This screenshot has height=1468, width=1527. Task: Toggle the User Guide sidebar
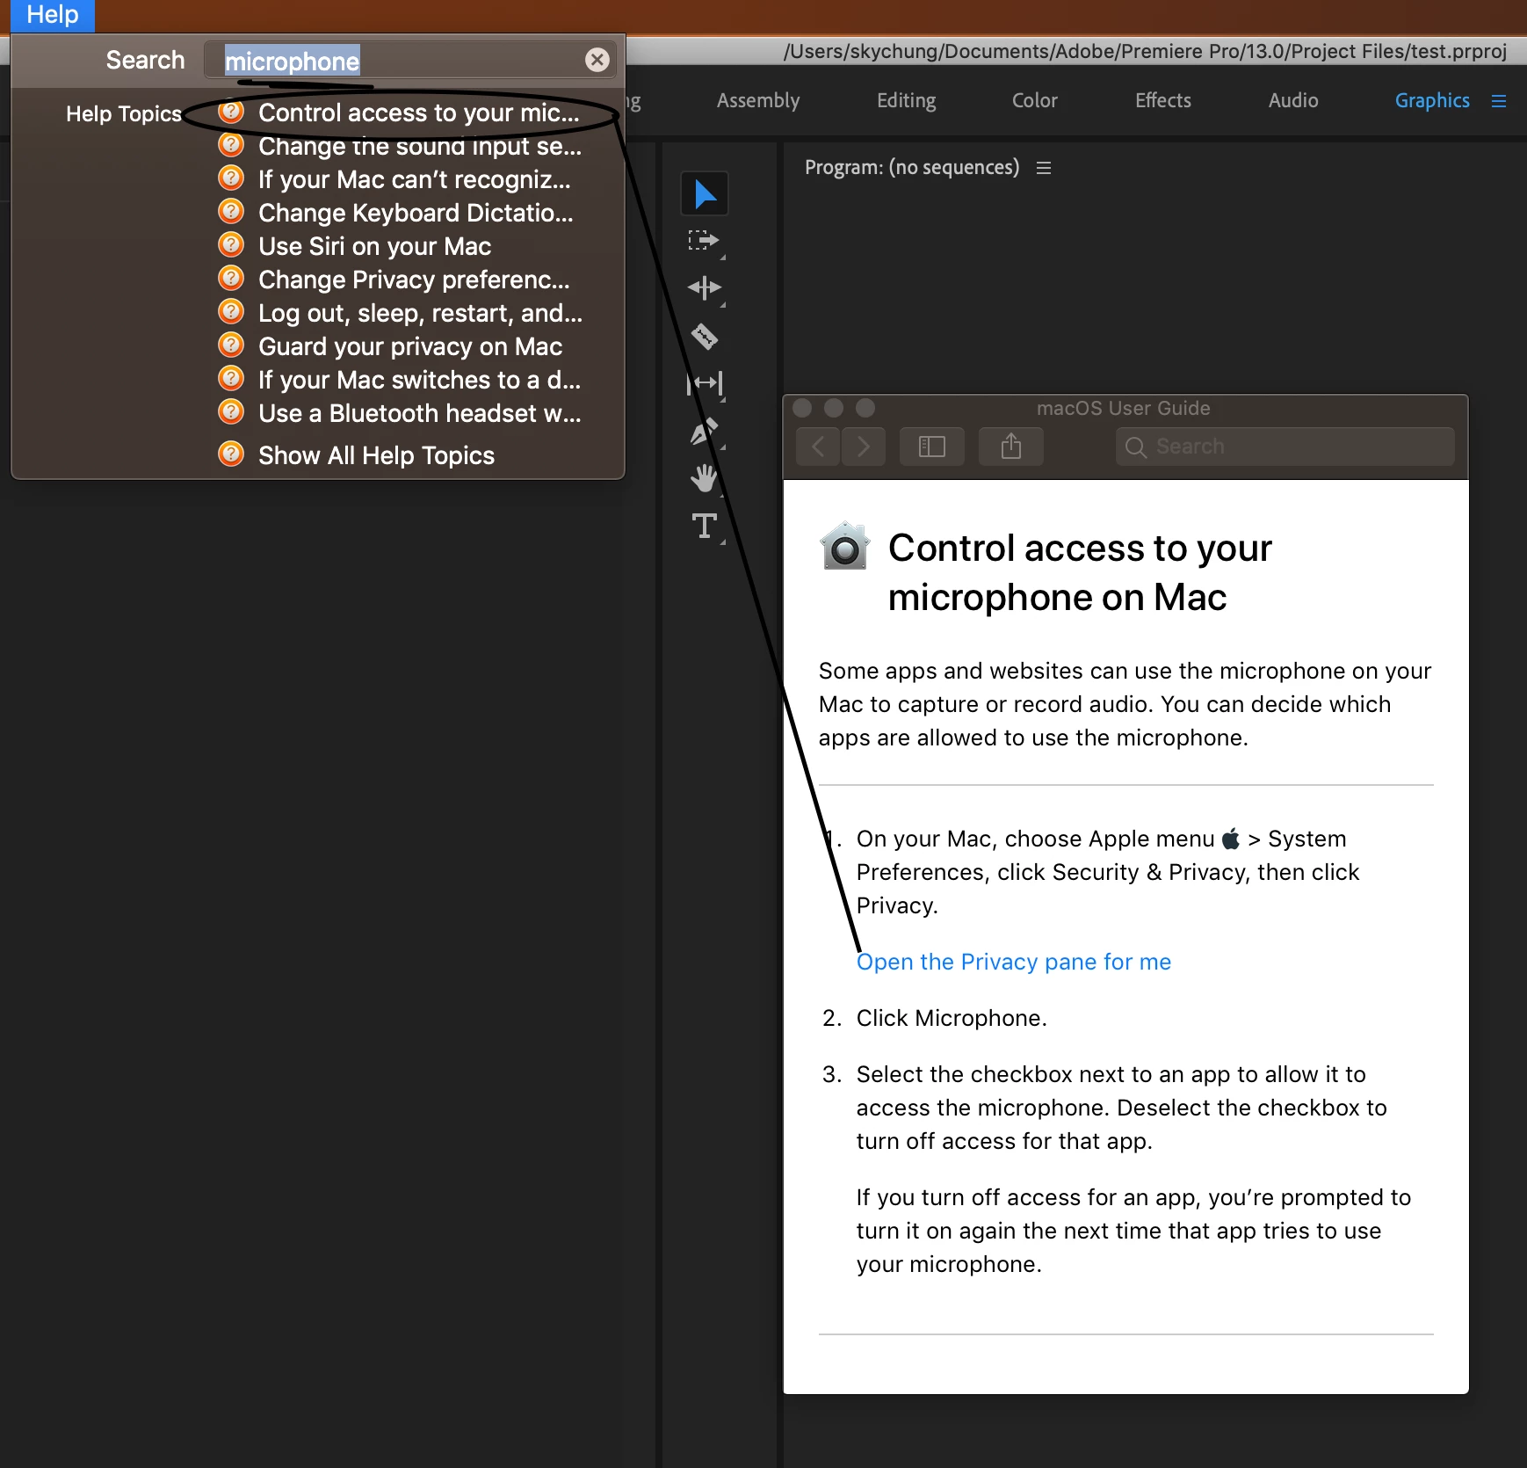tap(931, 447)
